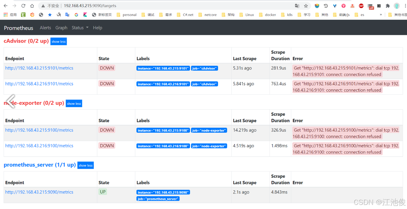Collapse cAdvisor targets with show less
Image resolution: width=407 pixels, height=209 pixels.
click(59, 41)
